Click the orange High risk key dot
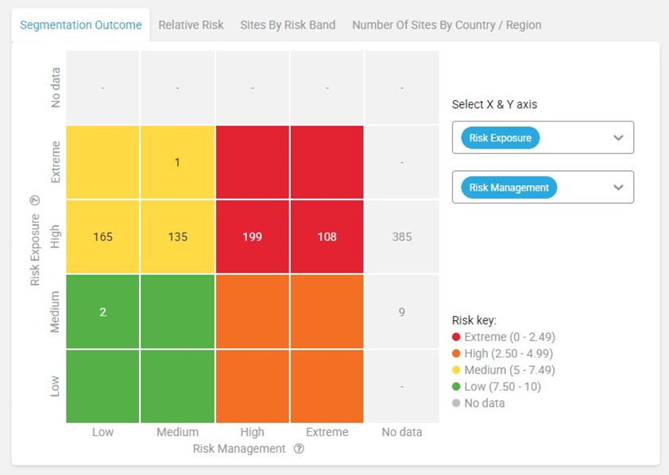 tap(456, 353)
